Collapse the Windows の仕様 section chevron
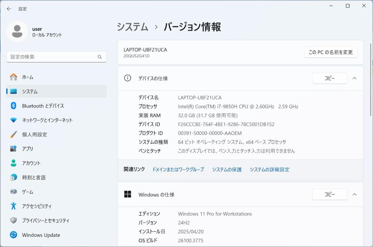This screenshot has height=247, width=373. [354, 194]
